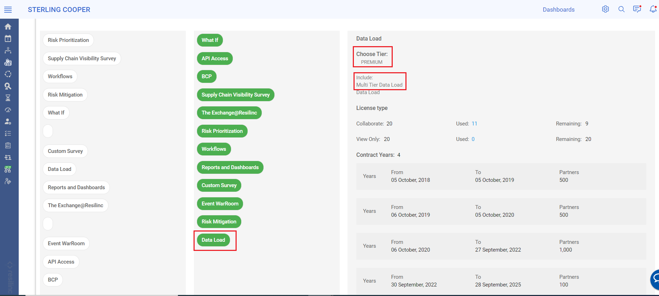
Task: Open settings gear icon in header
Action: pos(605,9)
